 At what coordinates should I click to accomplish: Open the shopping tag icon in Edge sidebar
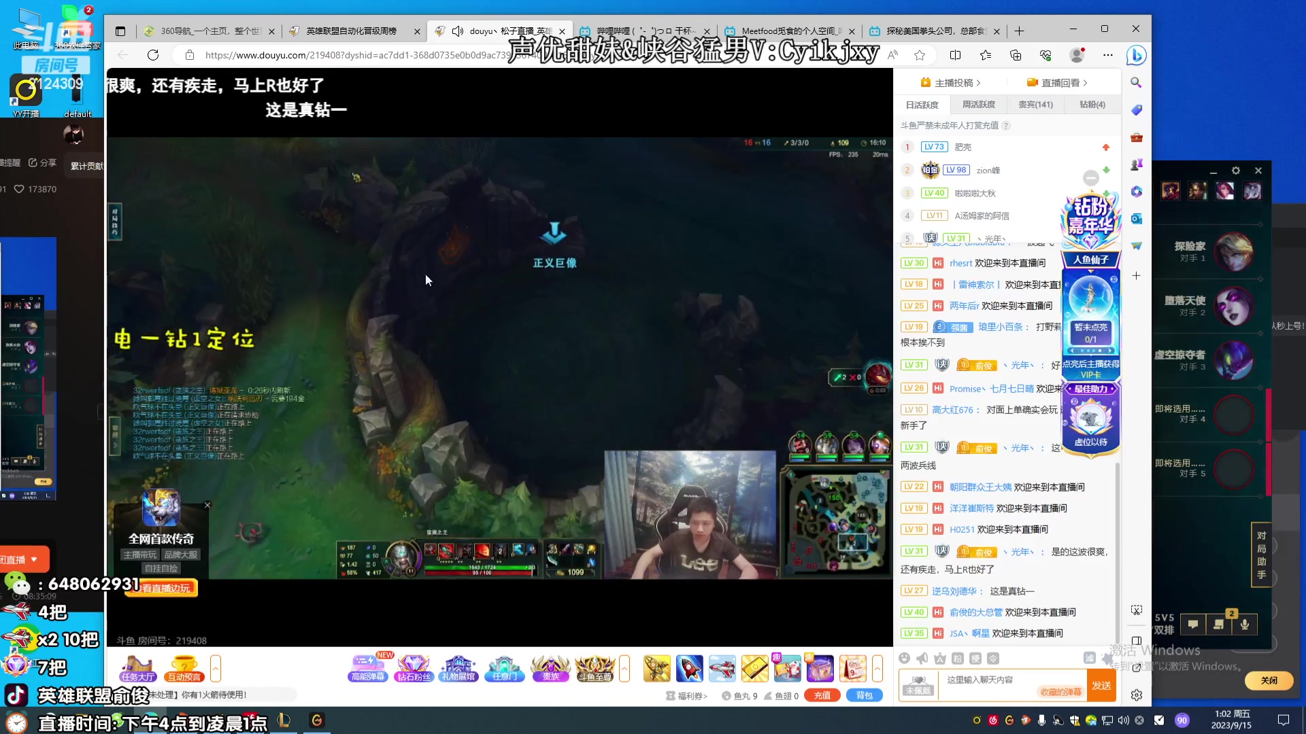pyautogui.click(x=1136, y=109)
